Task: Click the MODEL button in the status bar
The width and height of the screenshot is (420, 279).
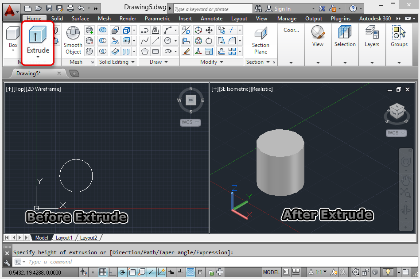Action: pyautogui.click(x=271, y=272)
